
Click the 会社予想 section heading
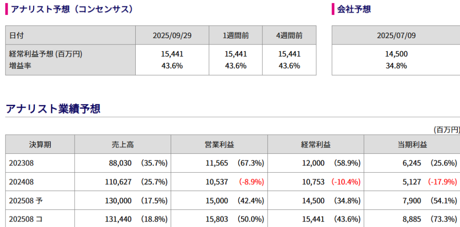354,9
